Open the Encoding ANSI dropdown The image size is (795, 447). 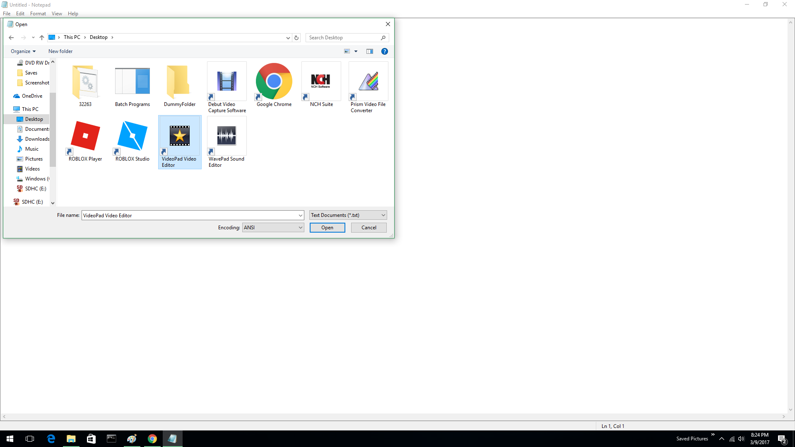(273, 228)
